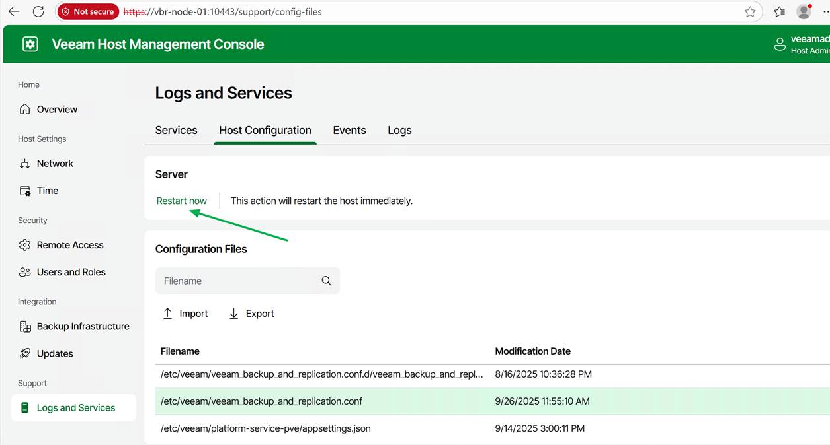Click the Updates rocket icon
This screenshot has height=445, width=830.
(x=25, y=353)
